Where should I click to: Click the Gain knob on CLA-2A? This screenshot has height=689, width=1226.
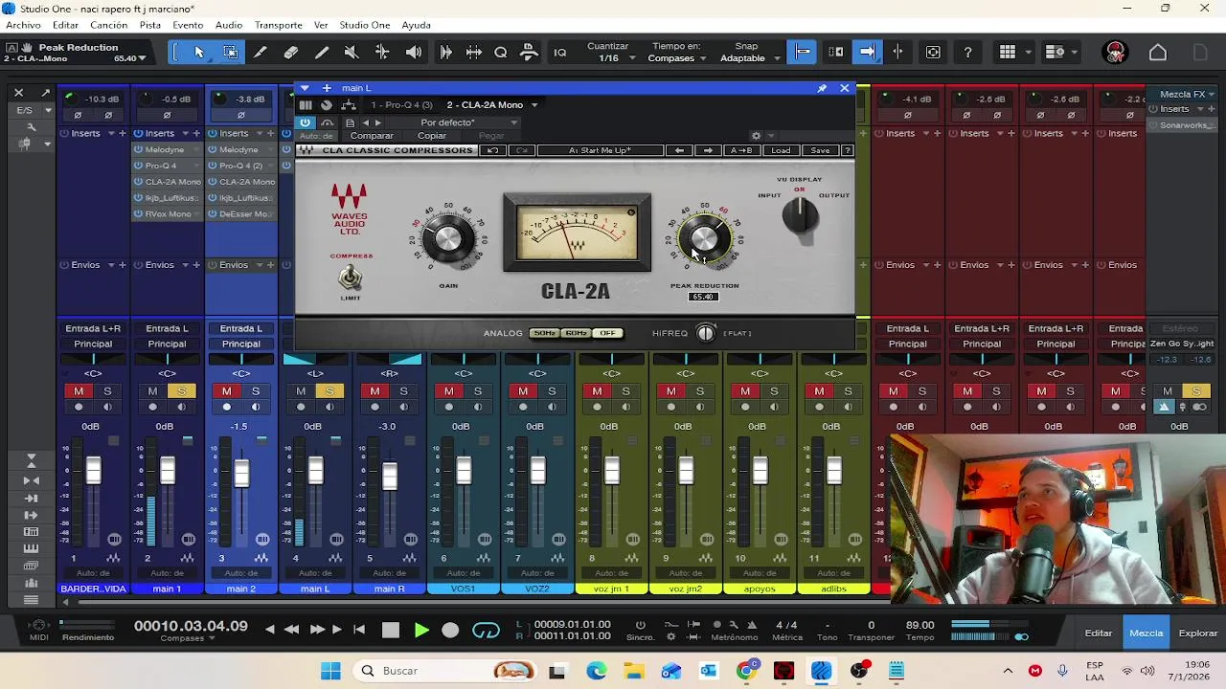(x=448, y=238)
